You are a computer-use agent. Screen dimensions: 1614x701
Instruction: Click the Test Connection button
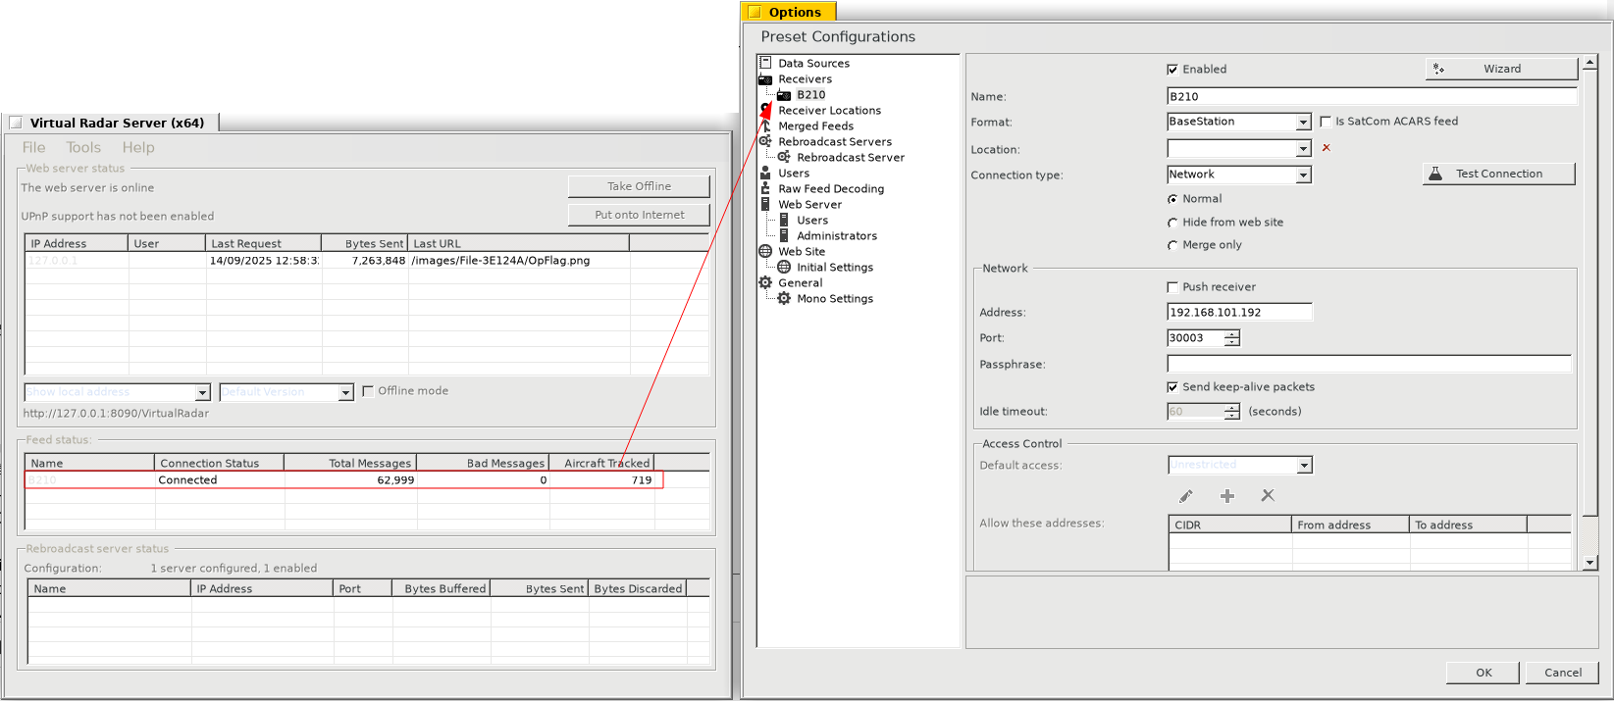(x=1498, y=174)
